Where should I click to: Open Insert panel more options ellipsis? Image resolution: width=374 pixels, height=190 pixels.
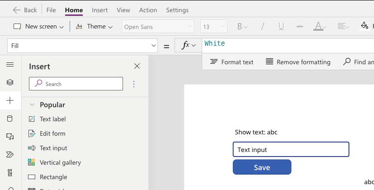(x=134, y=84)
